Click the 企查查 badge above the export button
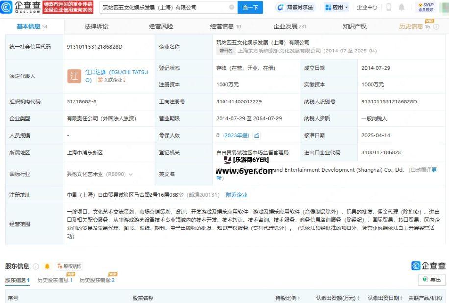 430,265
